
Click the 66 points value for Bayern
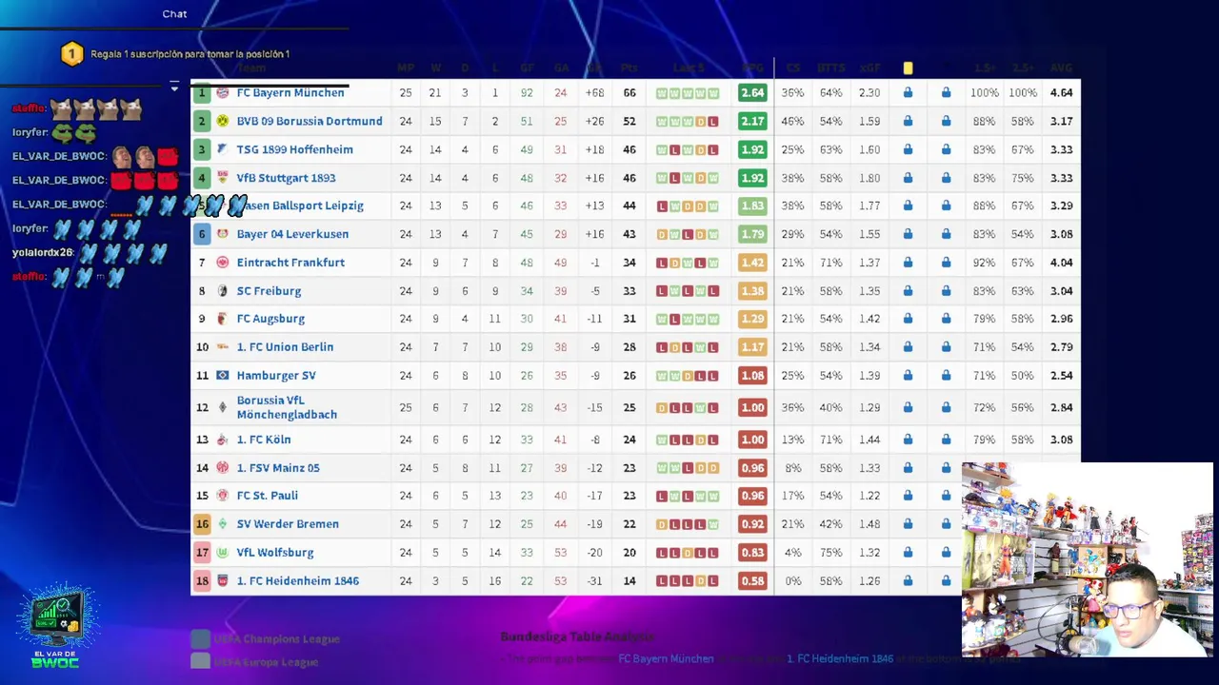point(629,93)
